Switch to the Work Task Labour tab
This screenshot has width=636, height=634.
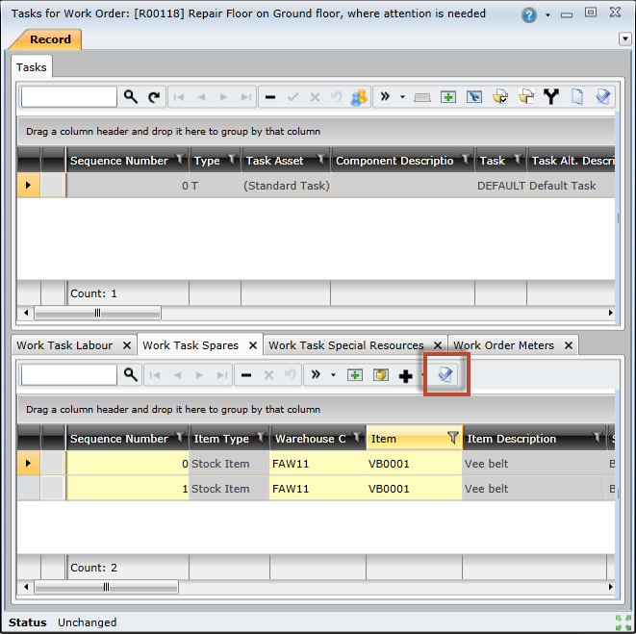point(64,345)
